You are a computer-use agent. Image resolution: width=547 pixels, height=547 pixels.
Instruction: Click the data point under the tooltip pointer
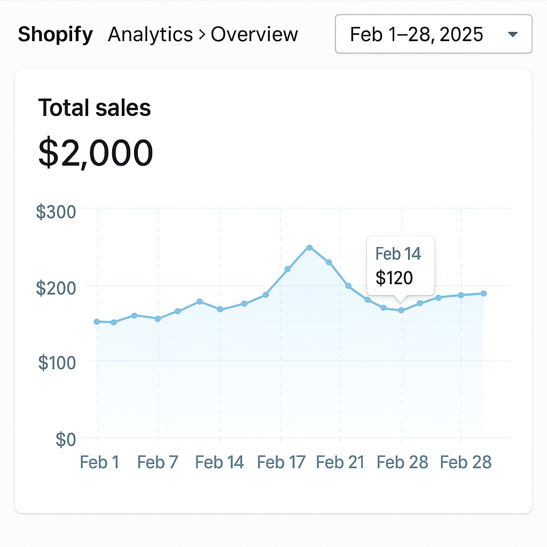pyautogui.click(x=401, y=310)
